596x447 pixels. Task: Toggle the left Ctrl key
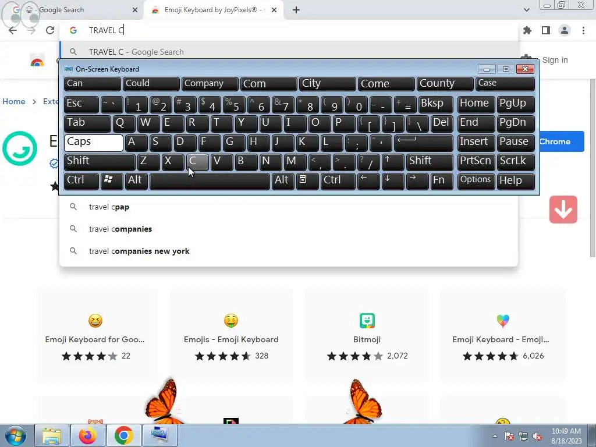point(81,181)
